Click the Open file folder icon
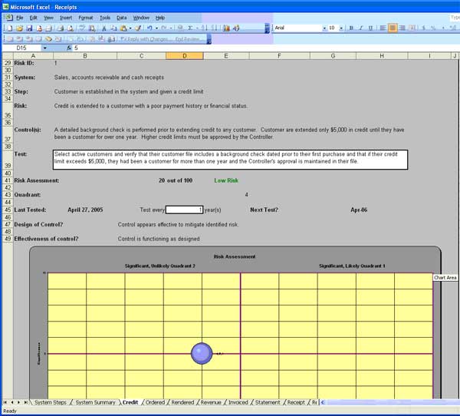 19,28
